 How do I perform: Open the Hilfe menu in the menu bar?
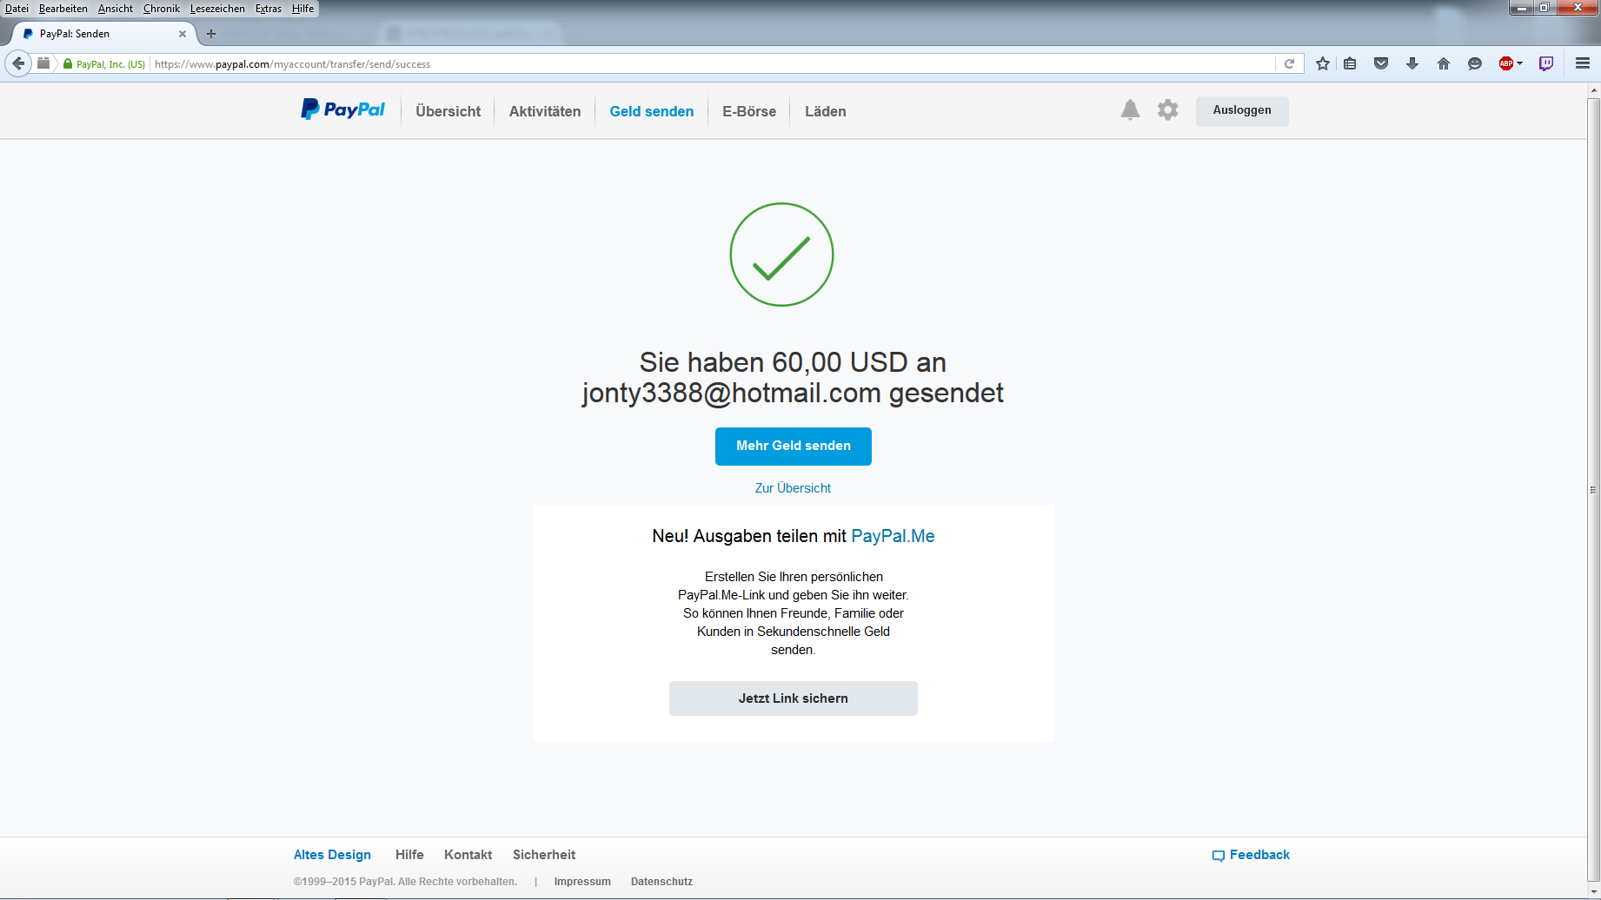click(x=303, y=9)
